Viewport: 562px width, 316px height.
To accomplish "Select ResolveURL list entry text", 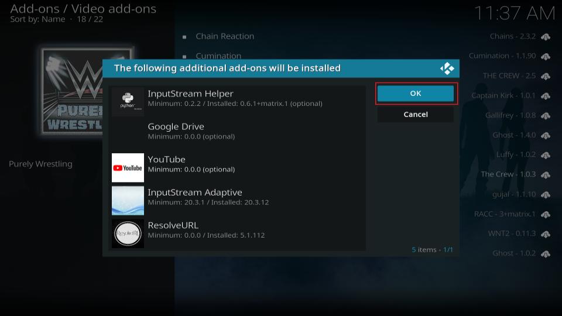I will [206, 229].
